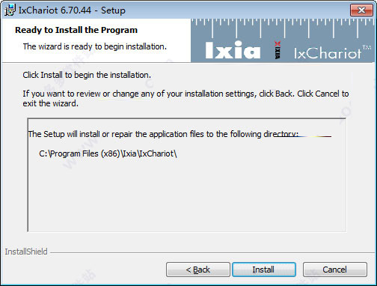Click the ruler graphic atop the banner
Viewport: 377px width, 286px height.
(283, 28)
